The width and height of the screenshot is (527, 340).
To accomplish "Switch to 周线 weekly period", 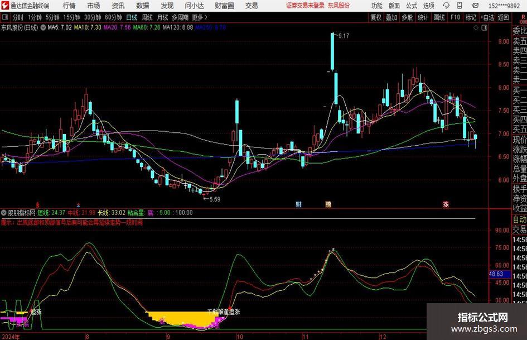I will [147, 17].
